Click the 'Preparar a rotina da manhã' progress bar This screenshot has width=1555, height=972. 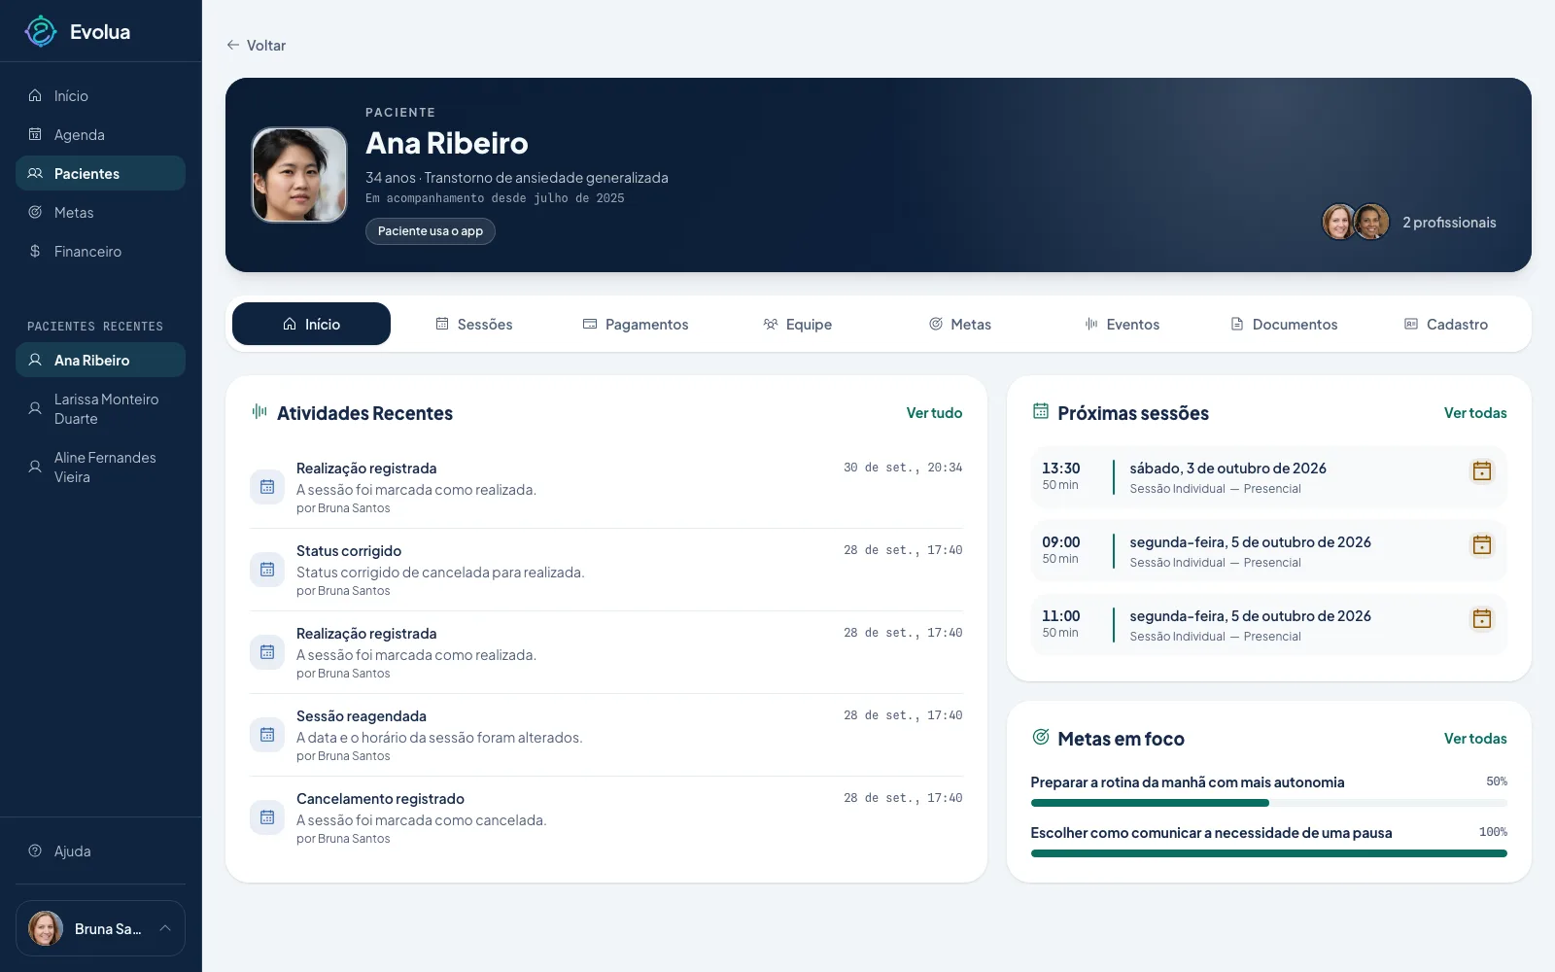pos(1268,803)
